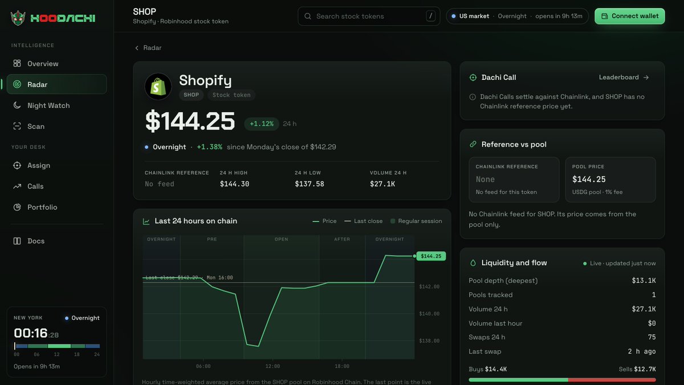The image size is (684, 385).
Task: Click the buys versus sells ratio bar
Action: point(562,379)
